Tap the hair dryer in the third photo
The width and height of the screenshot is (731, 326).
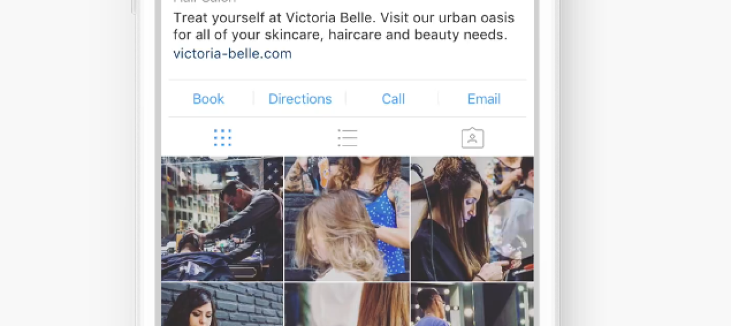419,171
